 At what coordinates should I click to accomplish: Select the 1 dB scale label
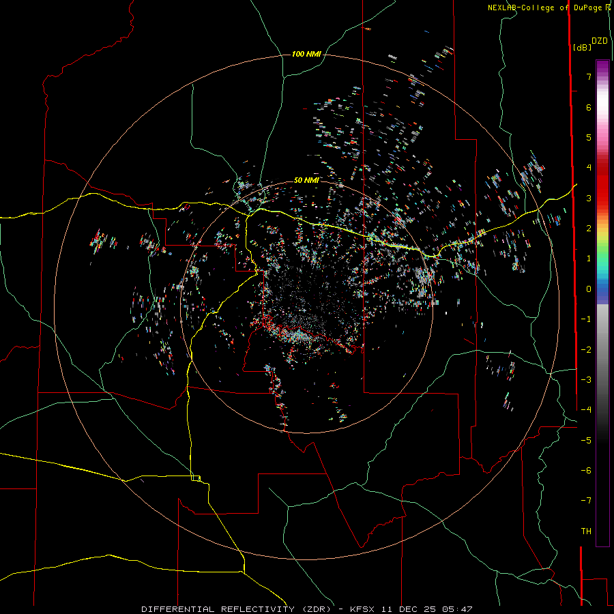[589, 259]
